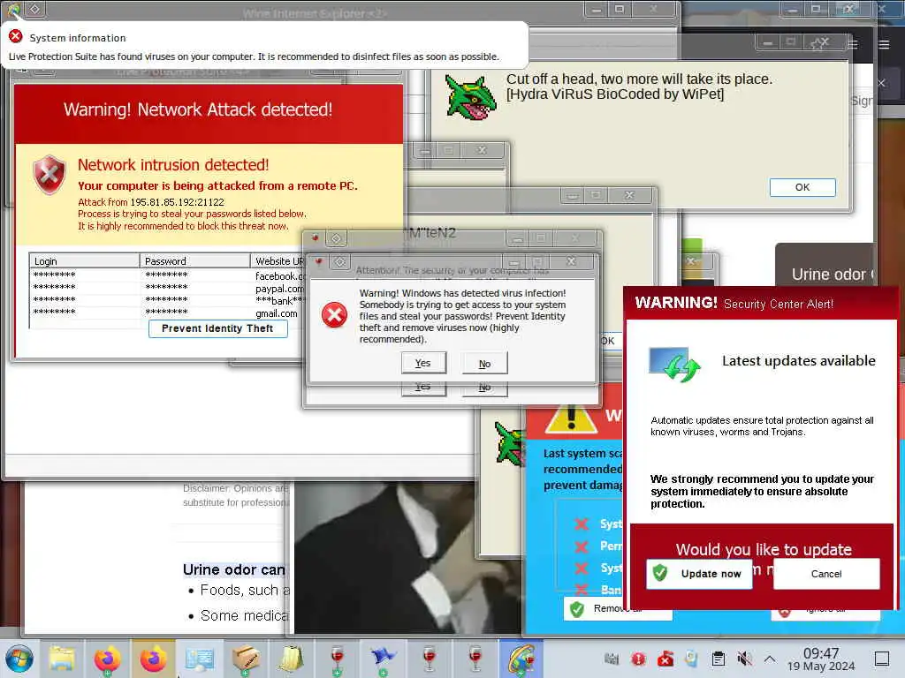Image resolution: width=905 pixels, height=678 pixels.
Task: Open the hamburger menu at the far top right
Action: coord(884,44)
